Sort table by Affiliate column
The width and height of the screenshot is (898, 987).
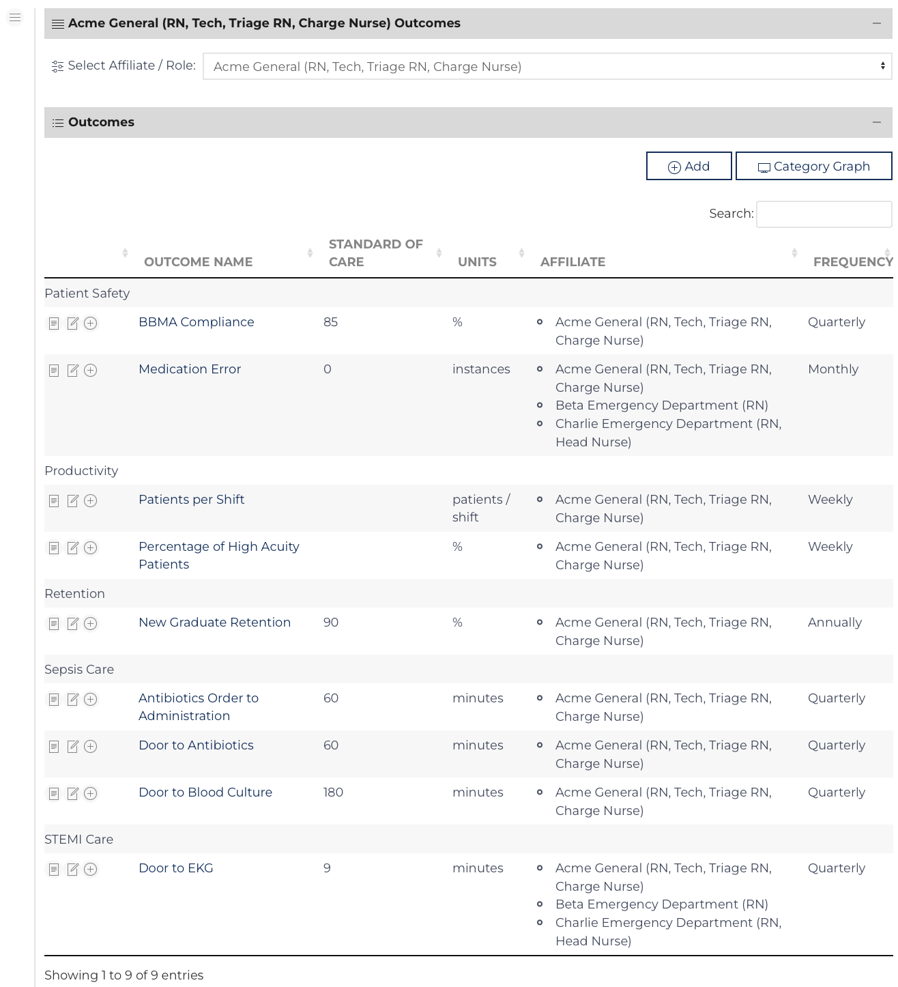click(x=794, y=253)
